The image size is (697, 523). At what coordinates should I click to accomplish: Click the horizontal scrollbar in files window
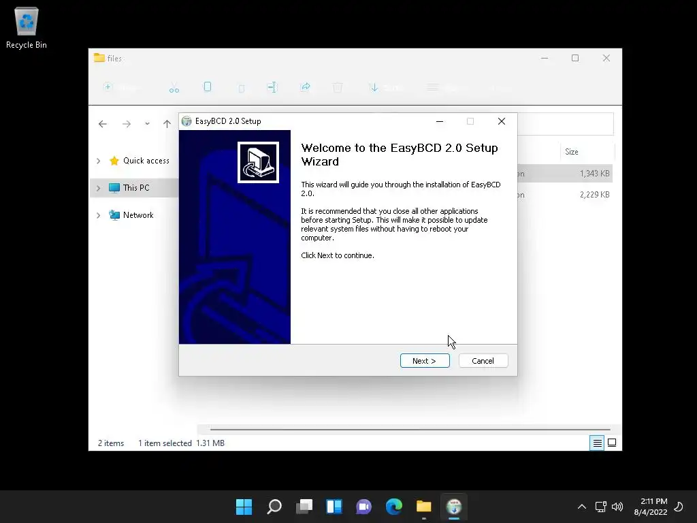pos(410,429)
